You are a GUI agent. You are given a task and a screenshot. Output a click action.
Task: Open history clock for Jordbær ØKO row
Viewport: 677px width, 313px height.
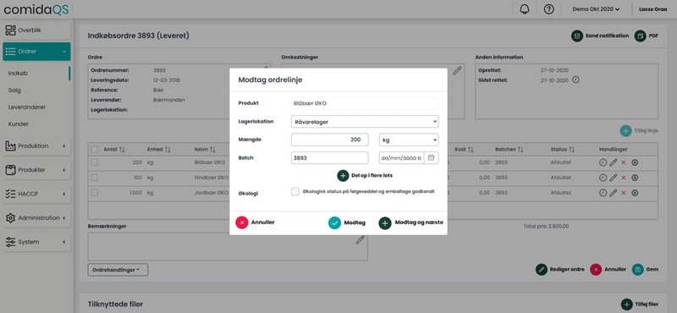603,193
